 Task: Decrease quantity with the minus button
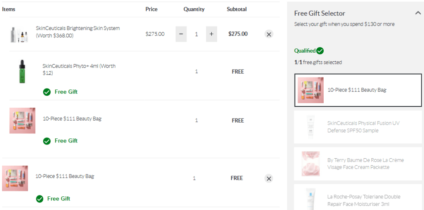coord(181,34)
